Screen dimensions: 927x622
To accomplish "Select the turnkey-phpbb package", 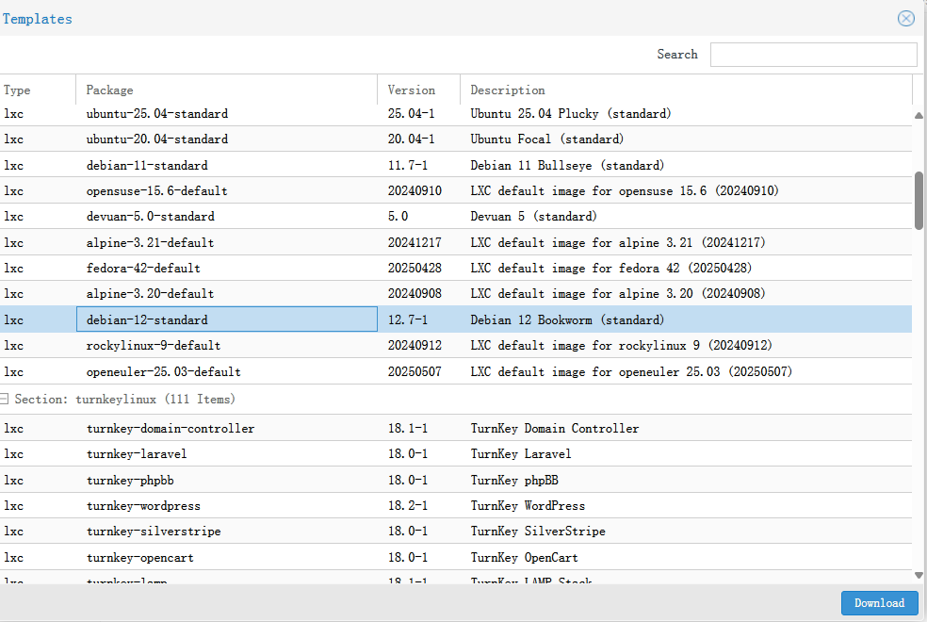I will [x=130, y=480].
